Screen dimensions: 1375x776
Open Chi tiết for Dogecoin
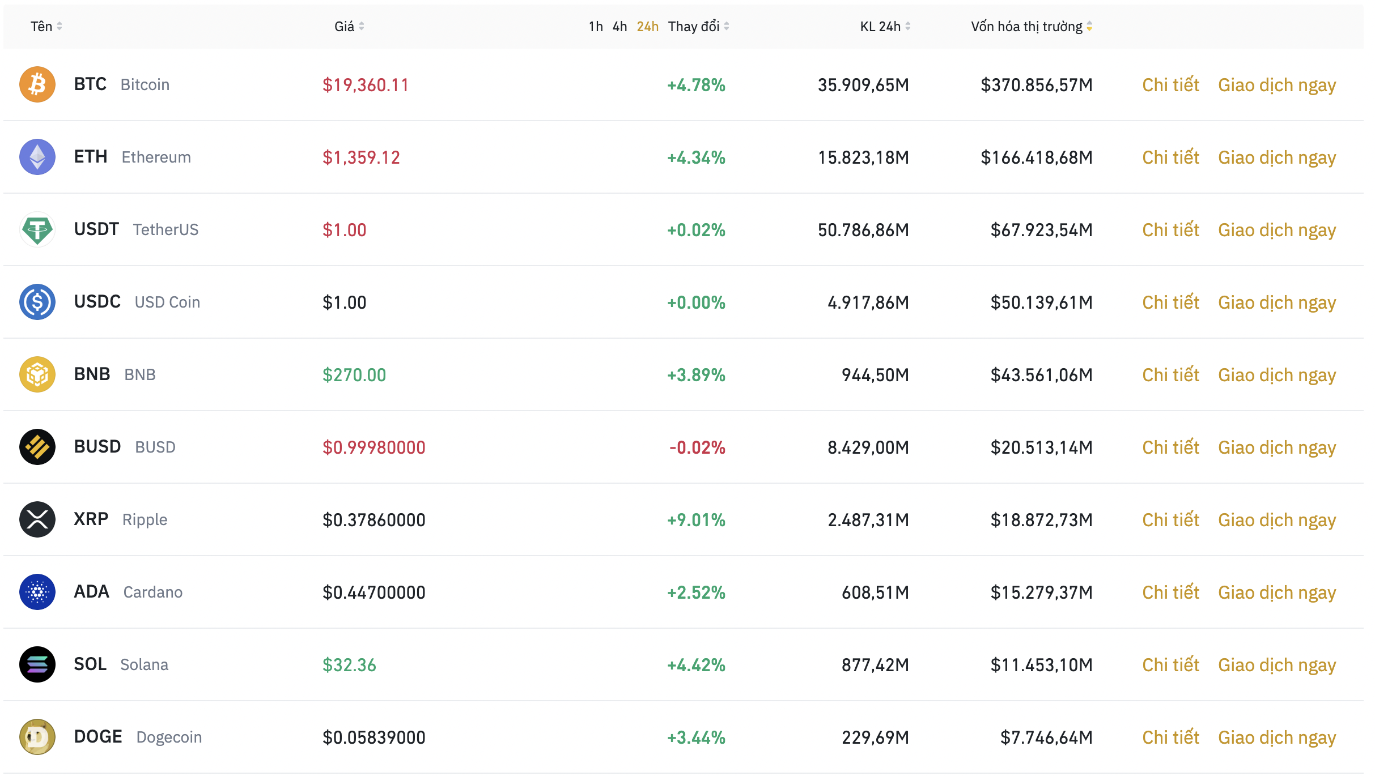tap(1170, 737)
